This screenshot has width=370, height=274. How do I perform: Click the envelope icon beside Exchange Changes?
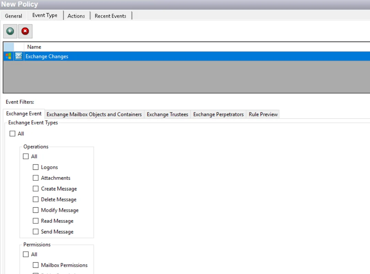pos(19,56)
